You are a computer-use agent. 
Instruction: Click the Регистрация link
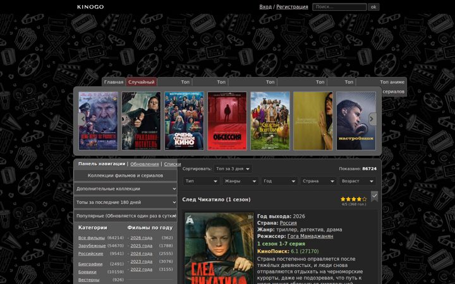click(292, 7)
